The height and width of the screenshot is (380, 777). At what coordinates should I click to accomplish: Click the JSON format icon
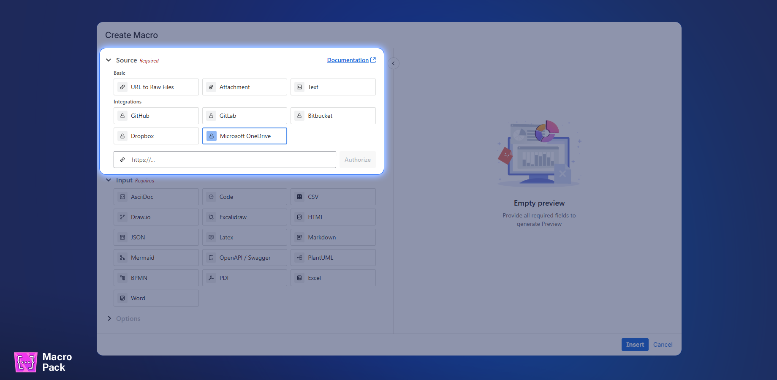coord(122,237)
